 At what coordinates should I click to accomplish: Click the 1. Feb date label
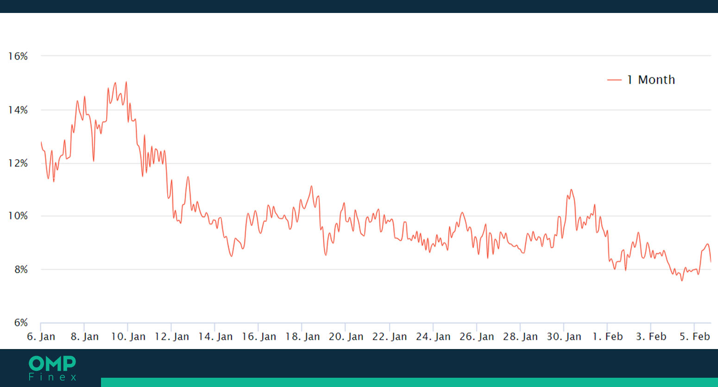point(608,337)
